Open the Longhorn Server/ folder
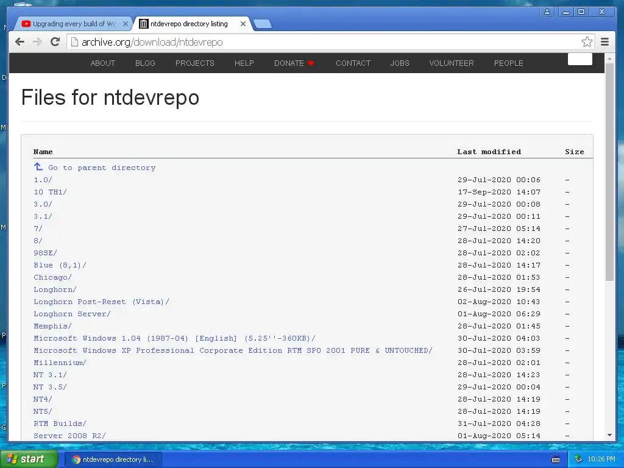This screenshot has height=468, width=624. coord(72,314)
